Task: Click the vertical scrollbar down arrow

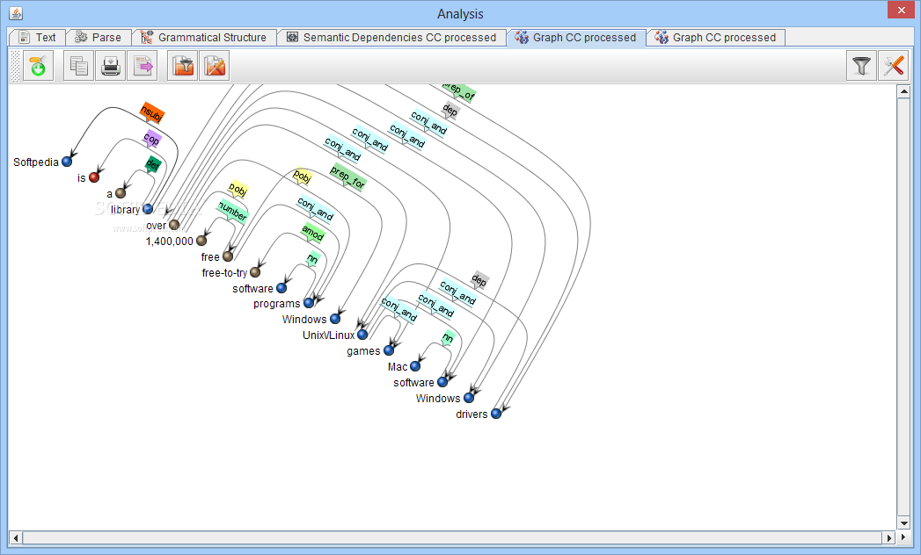Action: 903,523
